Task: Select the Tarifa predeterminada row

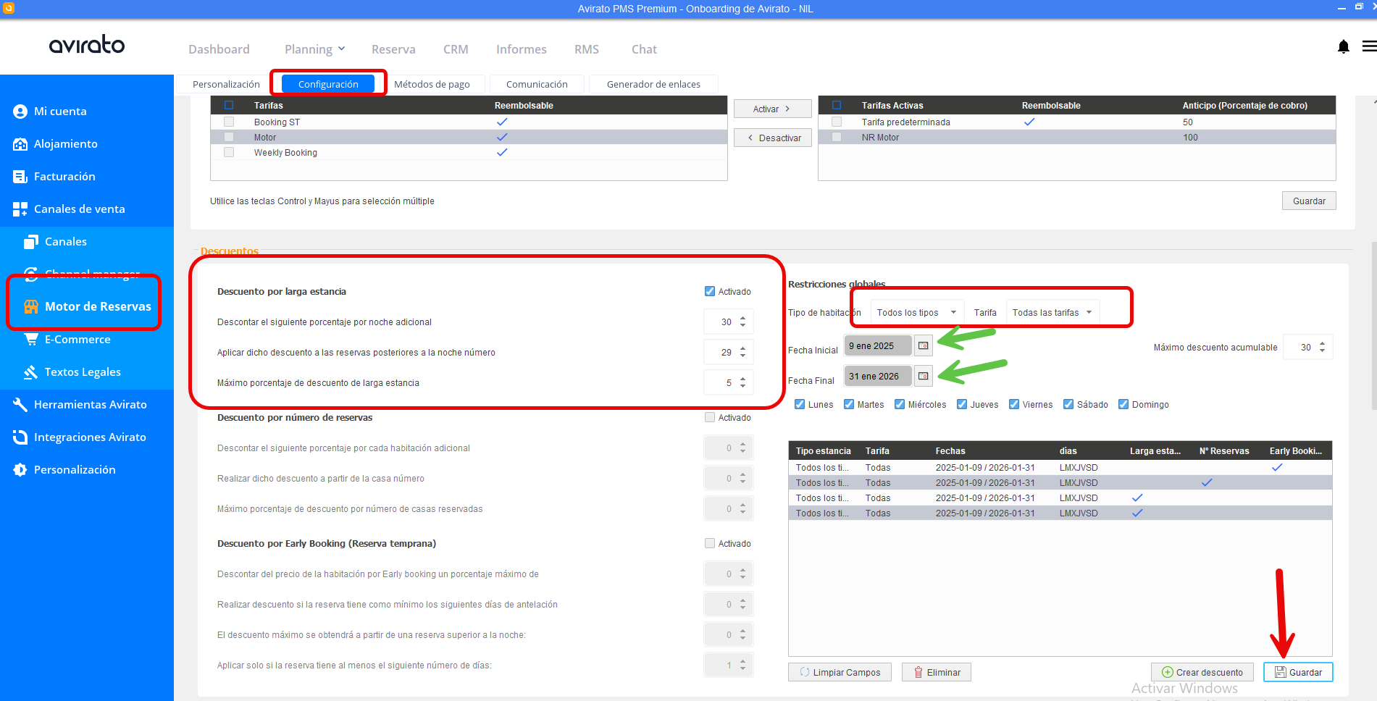Action: (x=1076, y=122)
